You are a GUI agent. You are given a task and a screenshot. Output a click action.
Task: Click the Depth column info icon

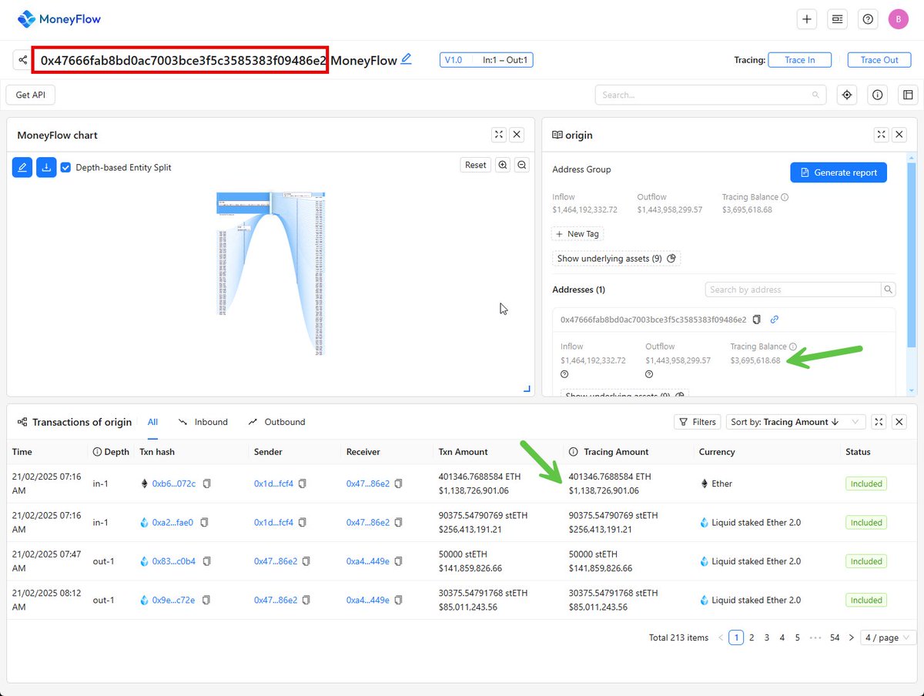98,452
